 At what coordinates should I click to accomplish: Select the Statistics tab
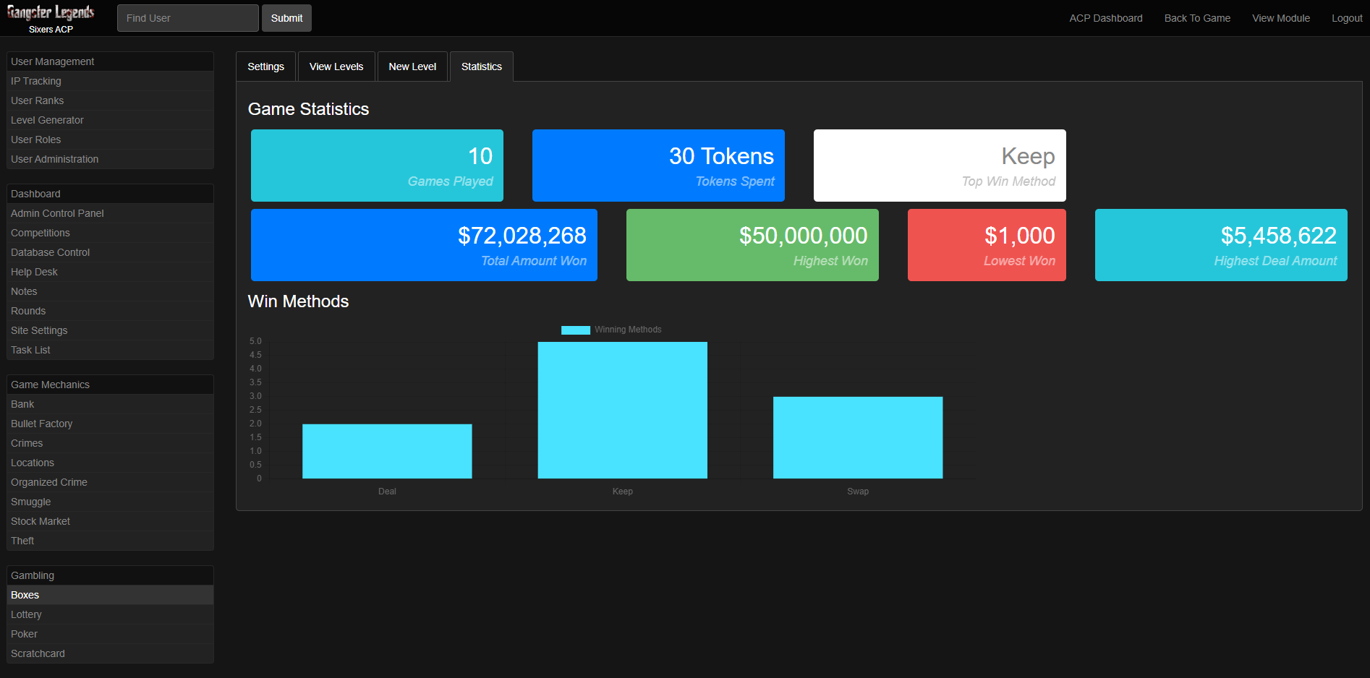[x=481, y=66]
